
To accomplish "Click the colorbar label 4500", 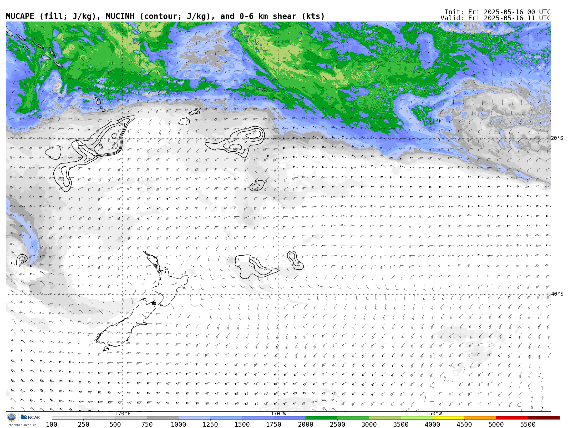I will click(464, 425).
